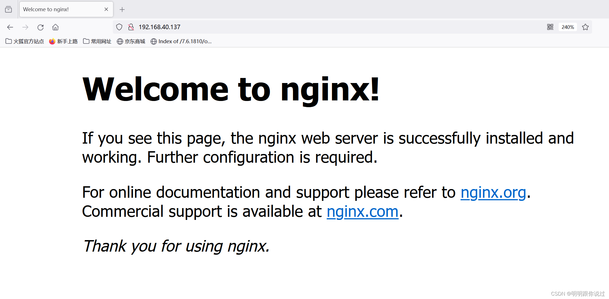
Task: Open the Index of /7.6.1810 bookmark
Action: (181, 42)
